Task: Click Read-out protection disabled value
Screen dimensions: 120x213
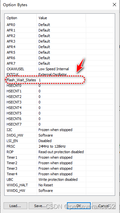Action: coord(61,152)
